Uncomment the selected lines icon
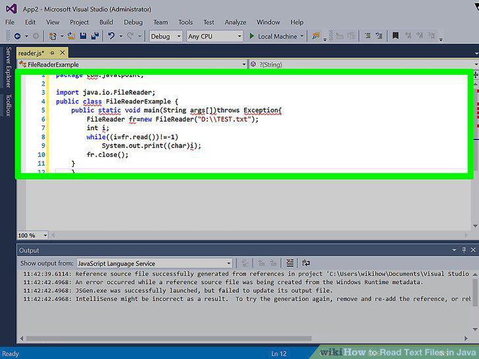Screen dimensions: 479x359 coord(379,36)
